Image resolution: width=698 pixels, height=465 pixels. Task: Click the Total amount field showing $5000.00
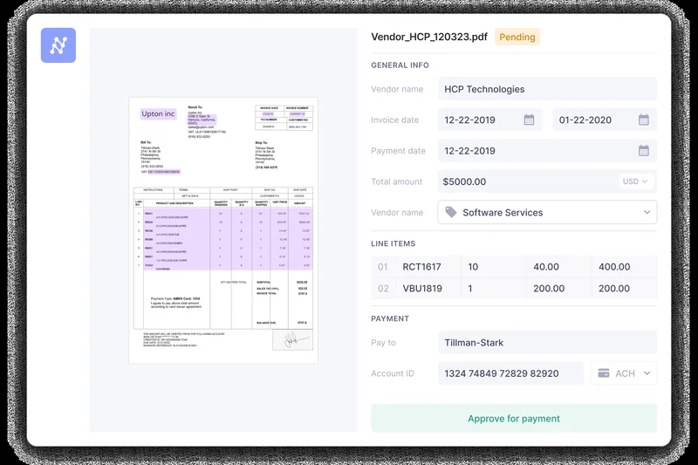pos(523,181)
